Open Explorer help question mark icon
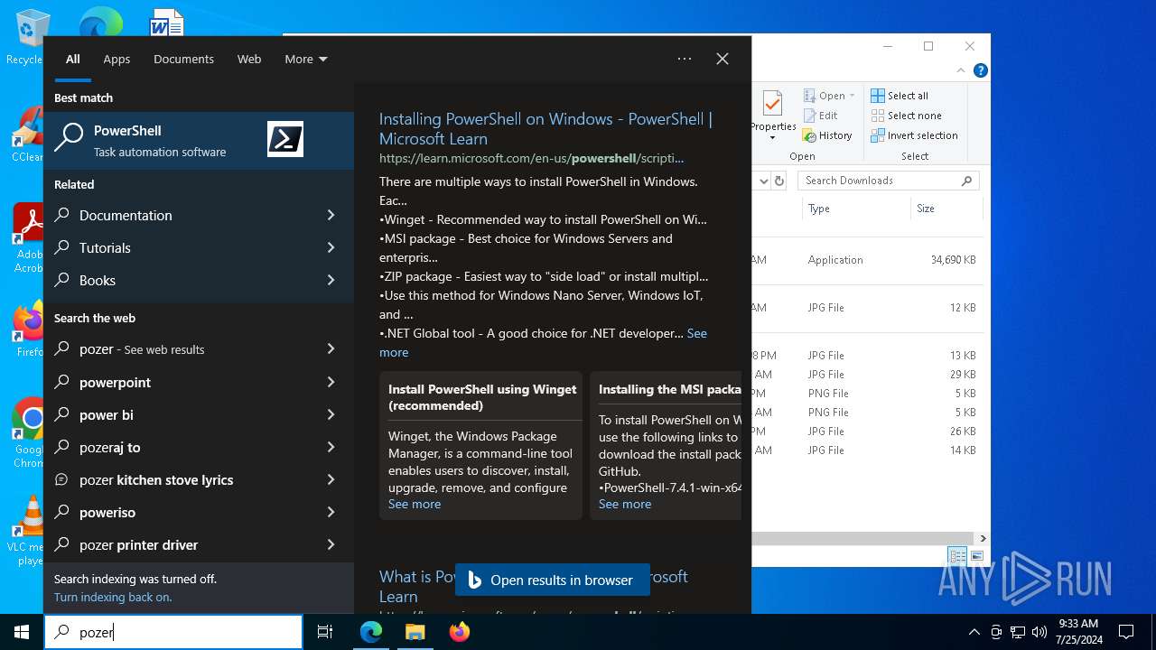 (x=981, y=70)
